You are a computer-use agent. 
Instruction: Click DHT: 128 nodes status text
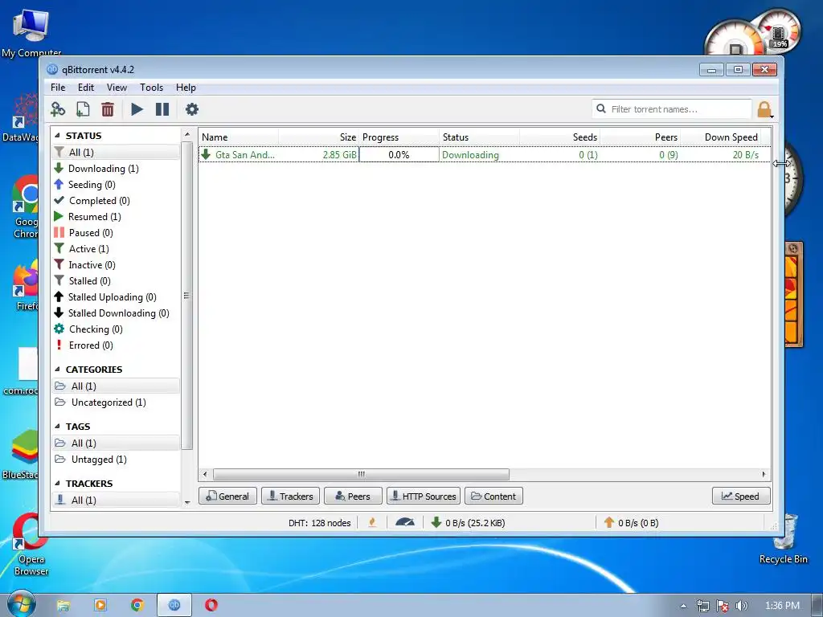tap(320, 523)
